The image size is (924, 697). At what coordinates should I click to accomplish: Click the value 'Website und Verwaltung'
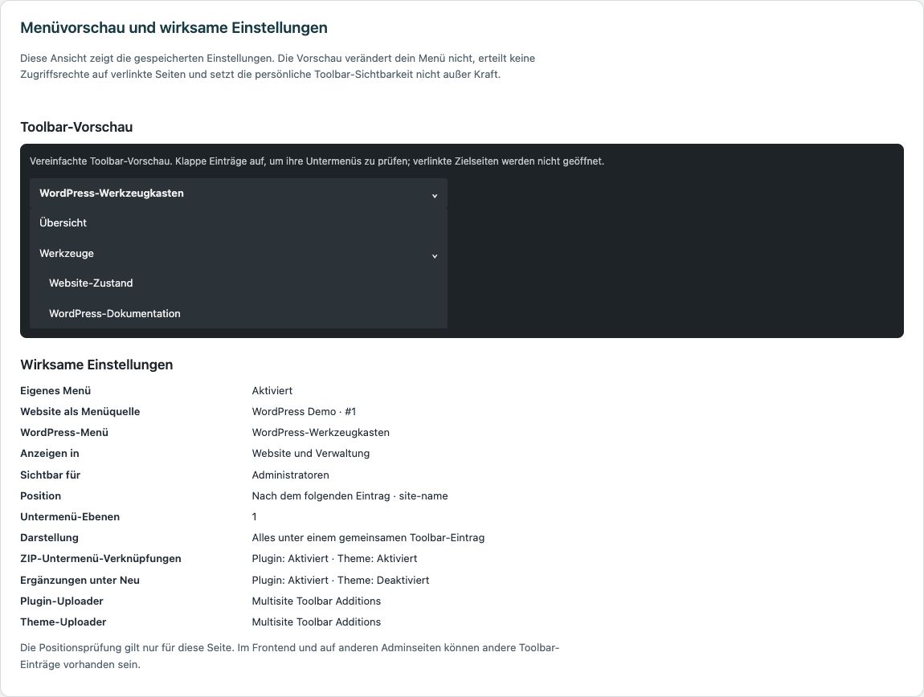pyautogui.click(x=311, y=454)
